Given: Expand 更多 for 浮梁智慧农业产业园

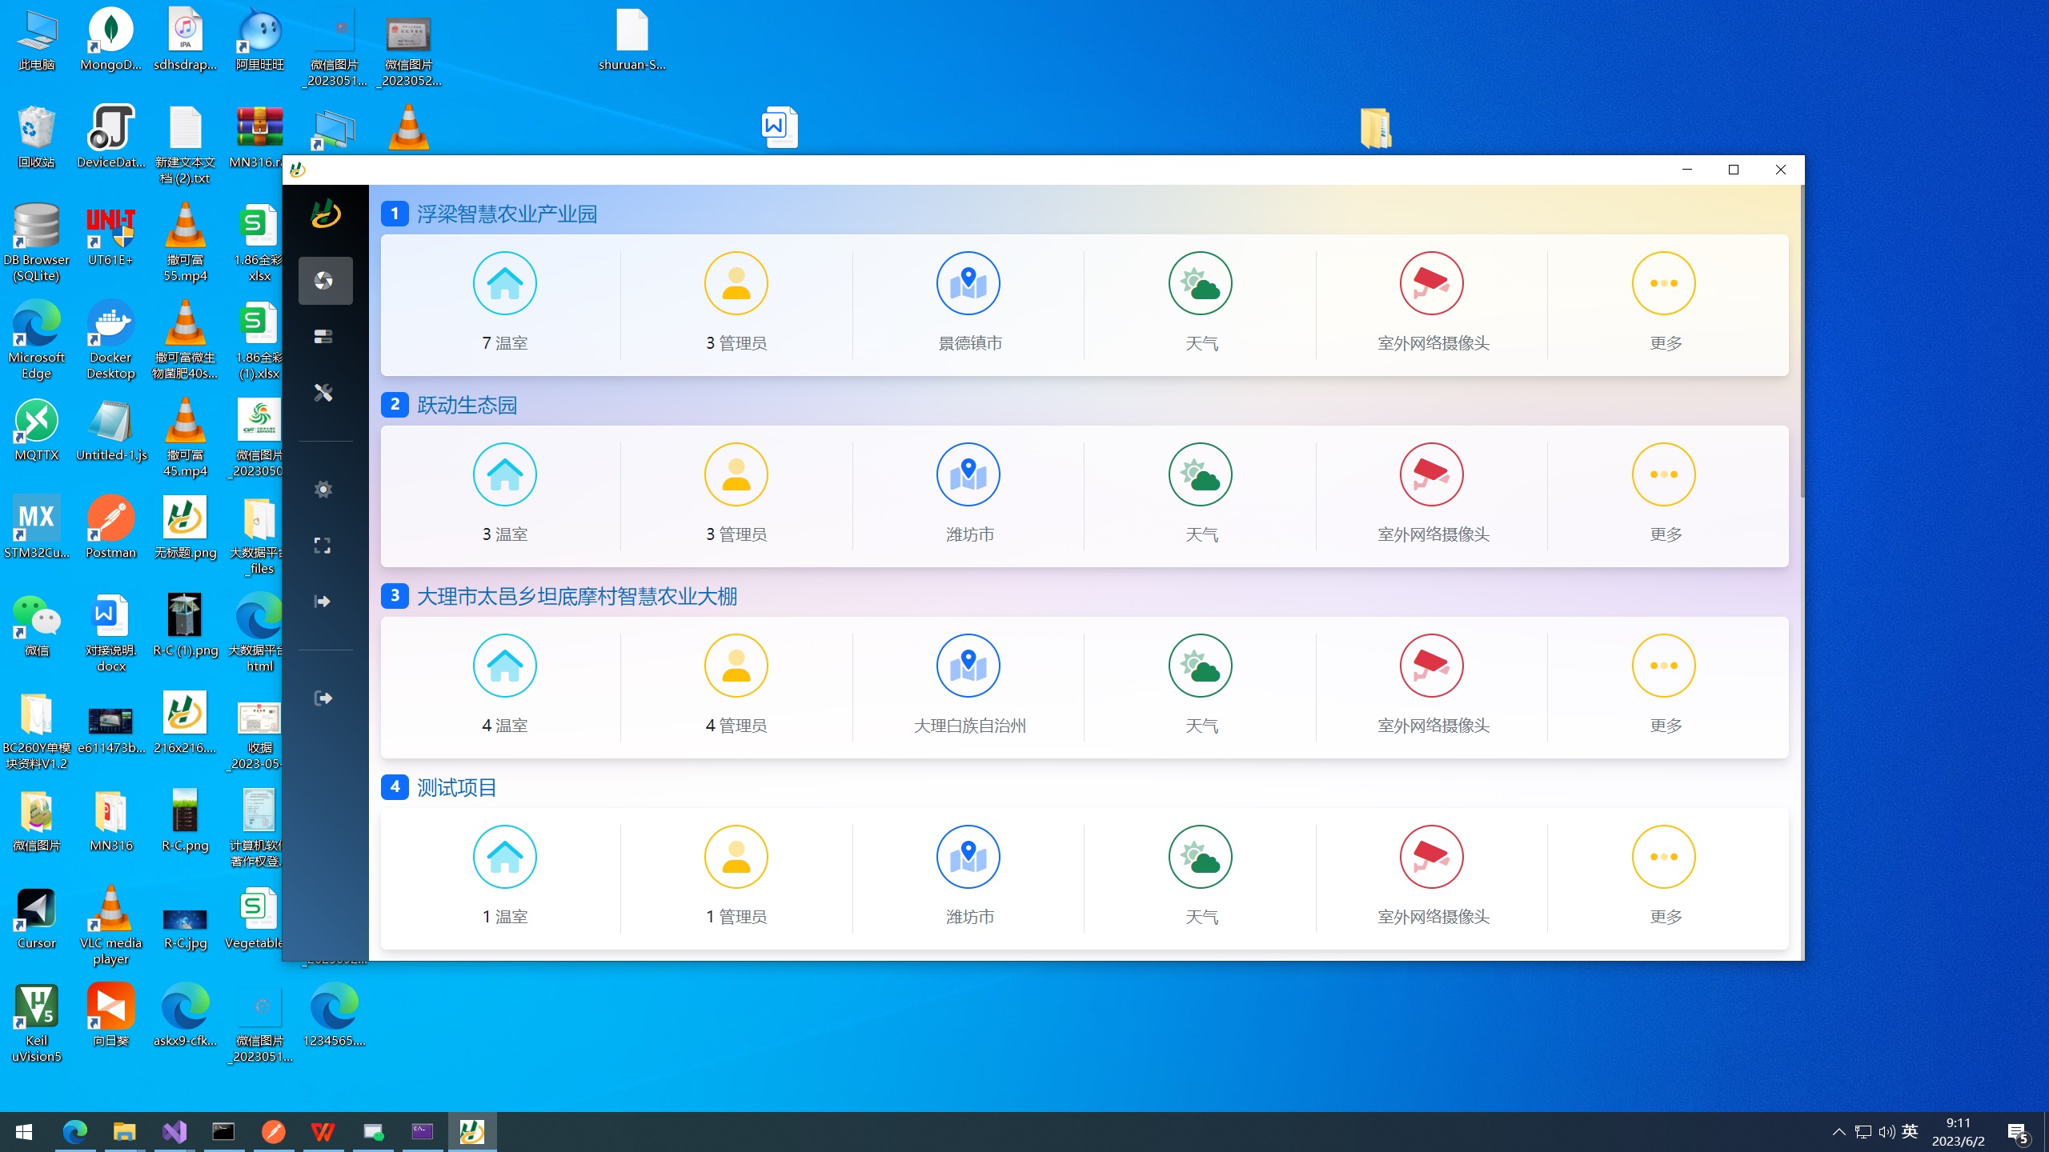Looking at the screenshot, I should (x=1664, y=284).
